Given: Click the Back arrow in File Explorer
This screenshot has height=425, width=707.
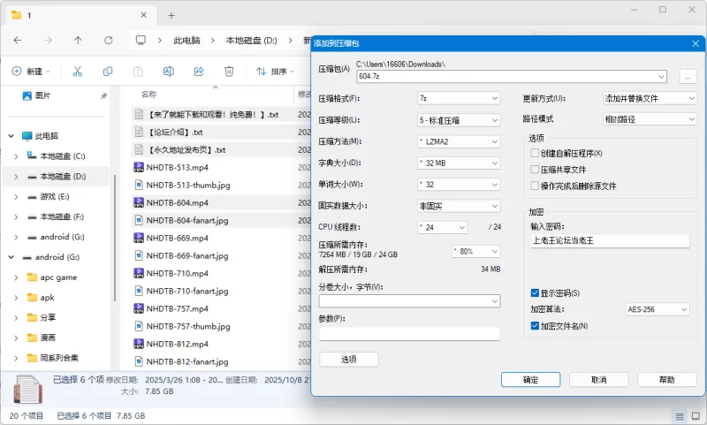Looking at the screenshot, I should (18, 40).
